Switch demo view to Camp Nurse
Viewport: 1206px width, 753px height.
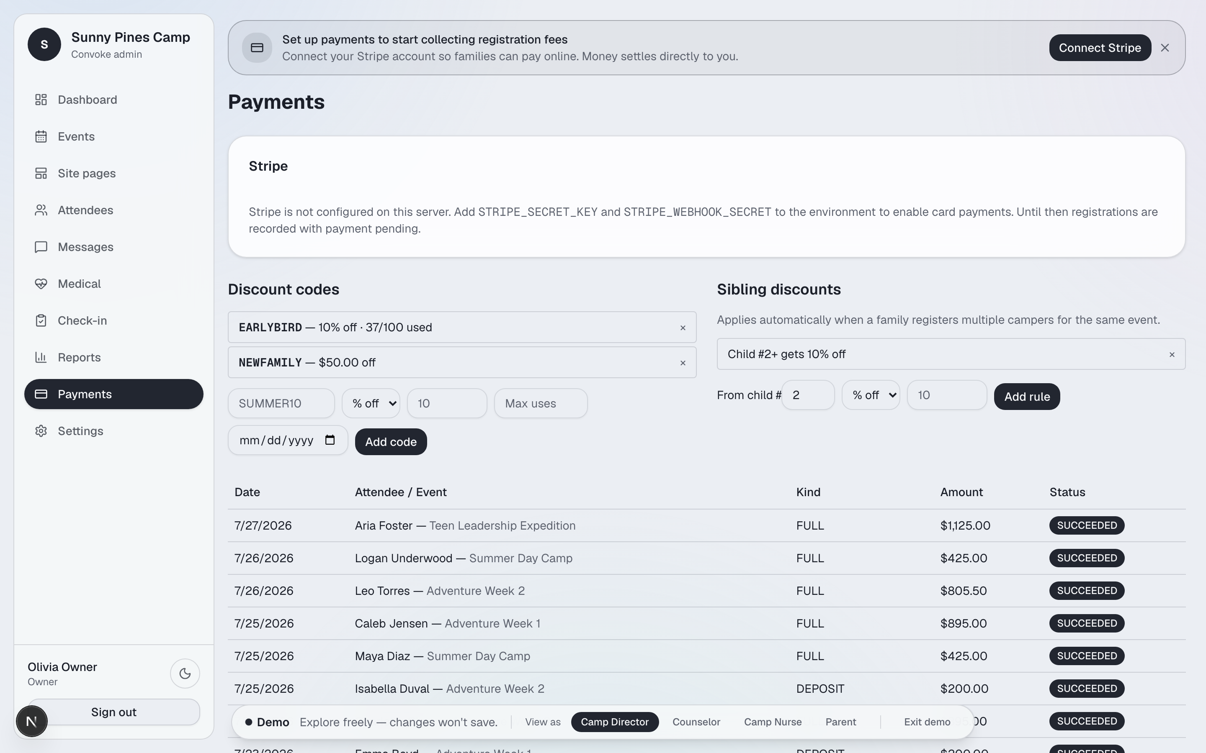[x=773, y=722]
